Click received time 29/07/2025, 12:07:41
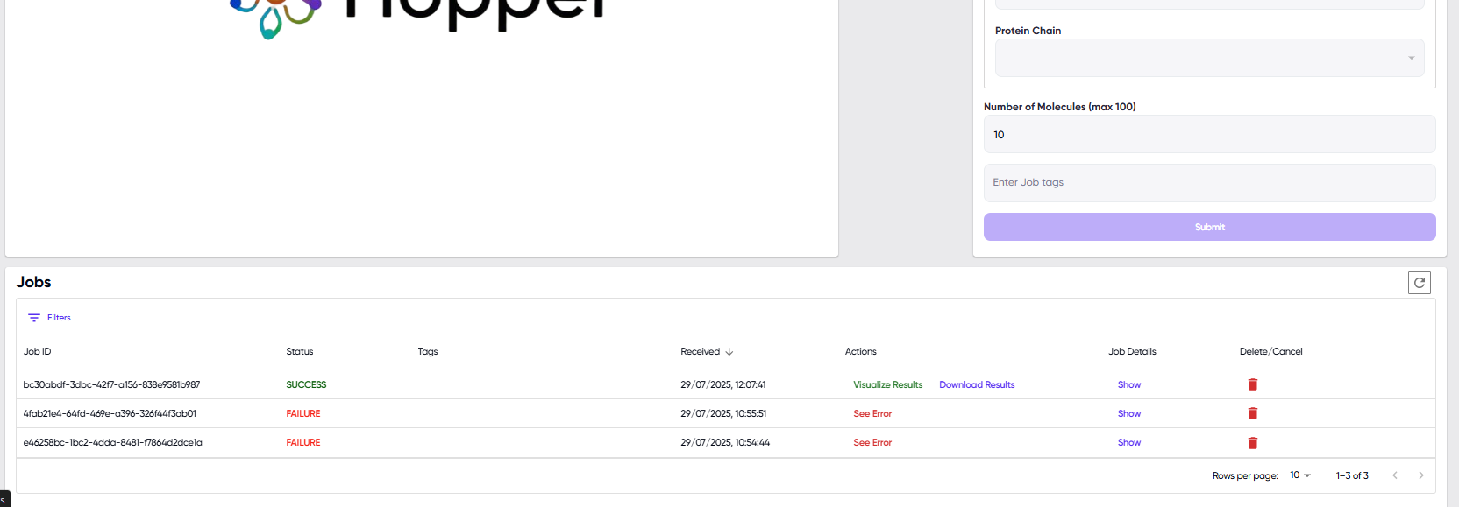 723,384
